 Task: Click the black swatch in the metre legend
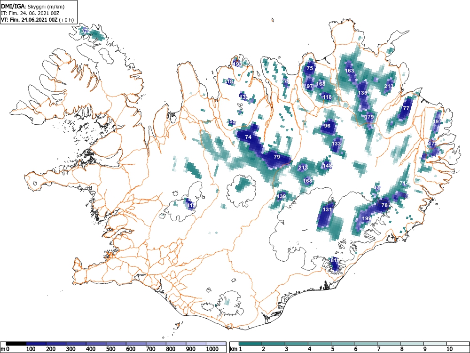click(x=16, y=344)
